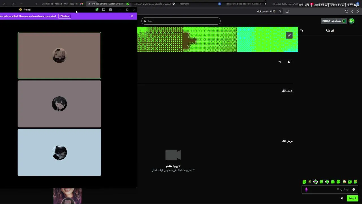Screen dimensions: 362x204
Task: Click the kick.com/m6r88 address bar
Action: pyautogui.click(x=266, y=11)
